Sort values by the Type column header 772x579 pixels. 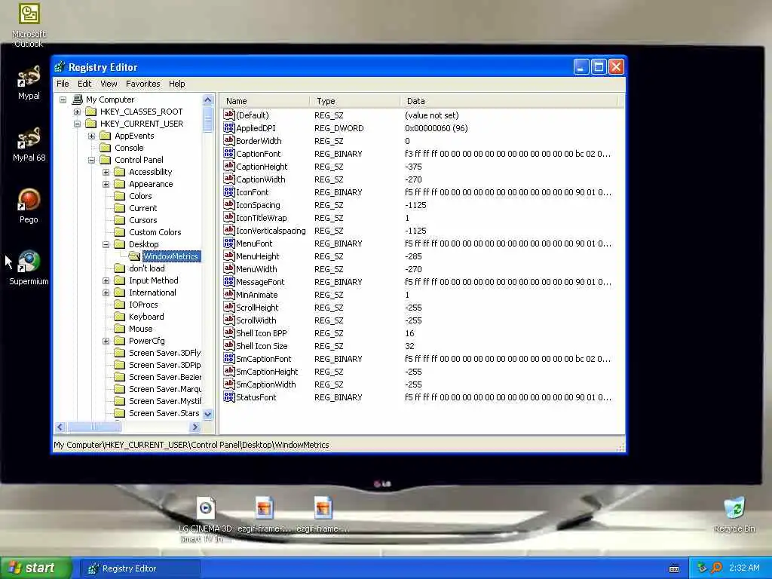(x=355, y=101)
